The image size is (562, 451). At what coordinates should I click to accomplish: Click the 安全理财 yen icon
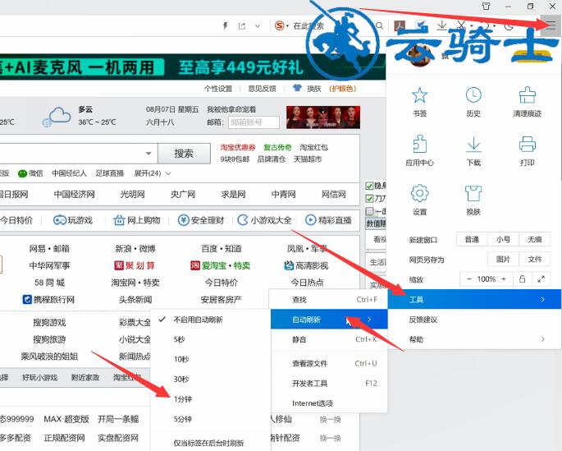click(183, 220)
